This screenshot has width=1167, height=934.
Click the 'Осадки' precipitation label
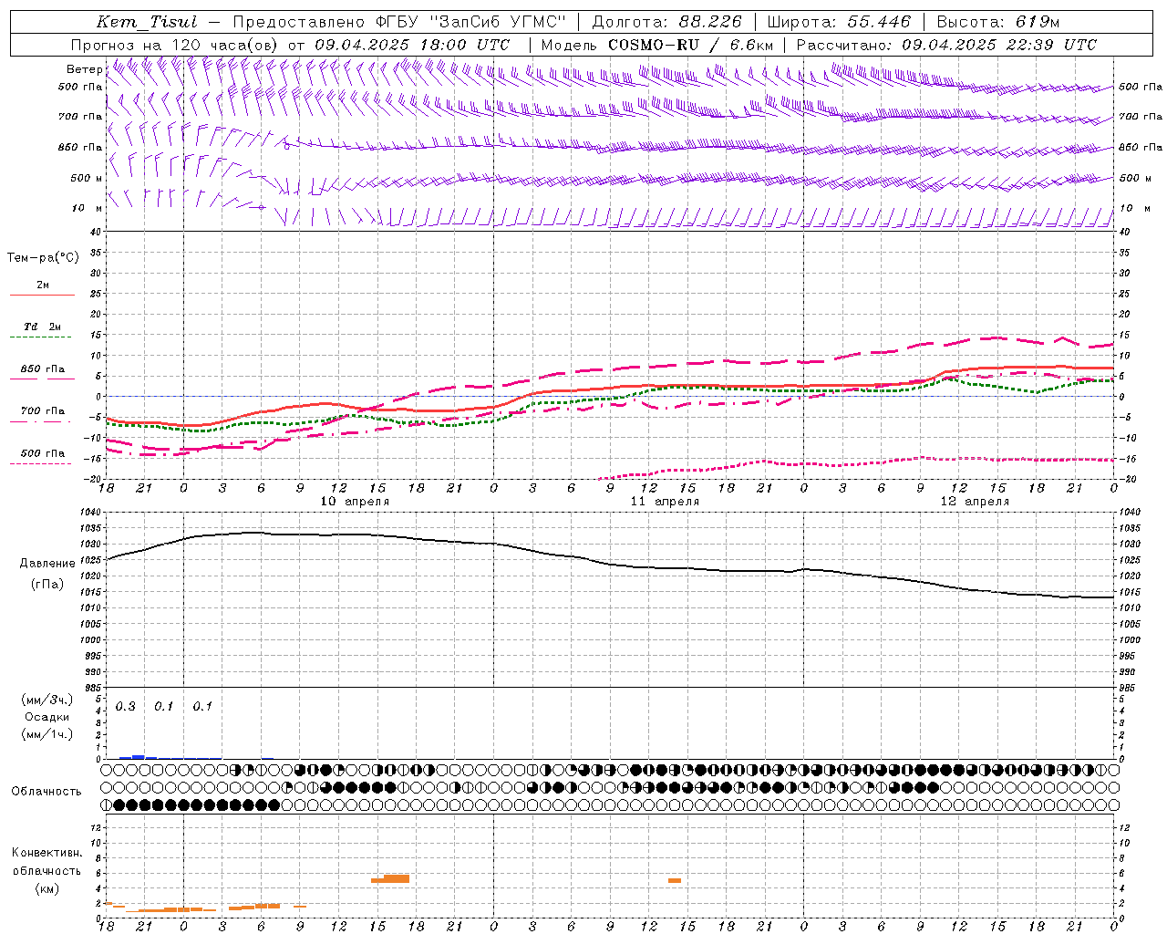click(x=46, y=717)
